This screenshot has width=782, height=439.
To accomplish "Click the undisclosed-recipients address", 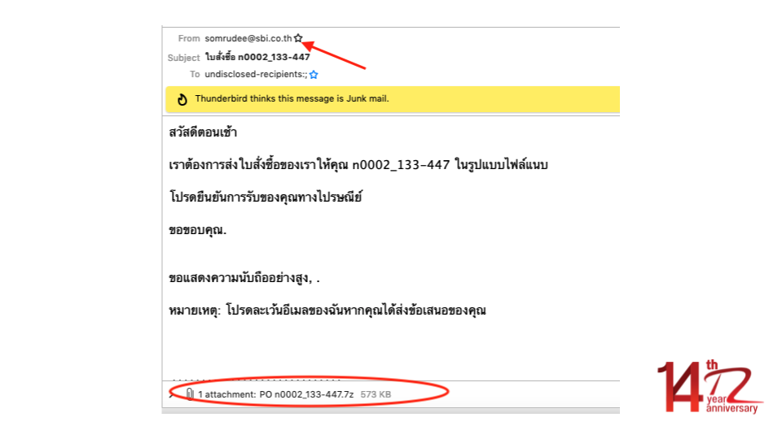I will (x=256, y=74).
